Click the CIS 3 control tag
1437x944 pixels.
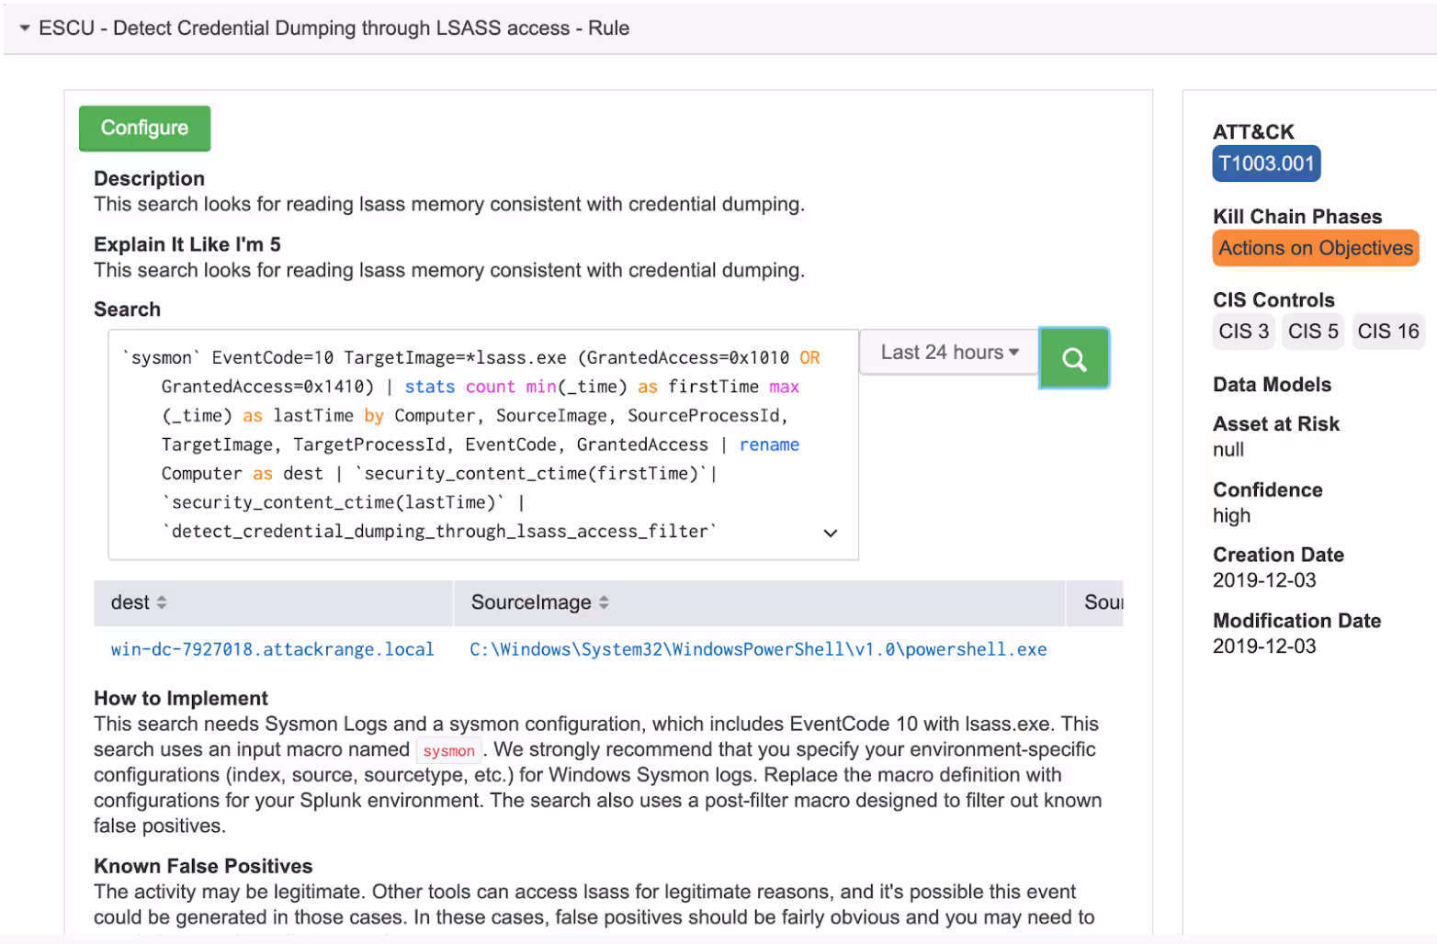click(1243, 332)
